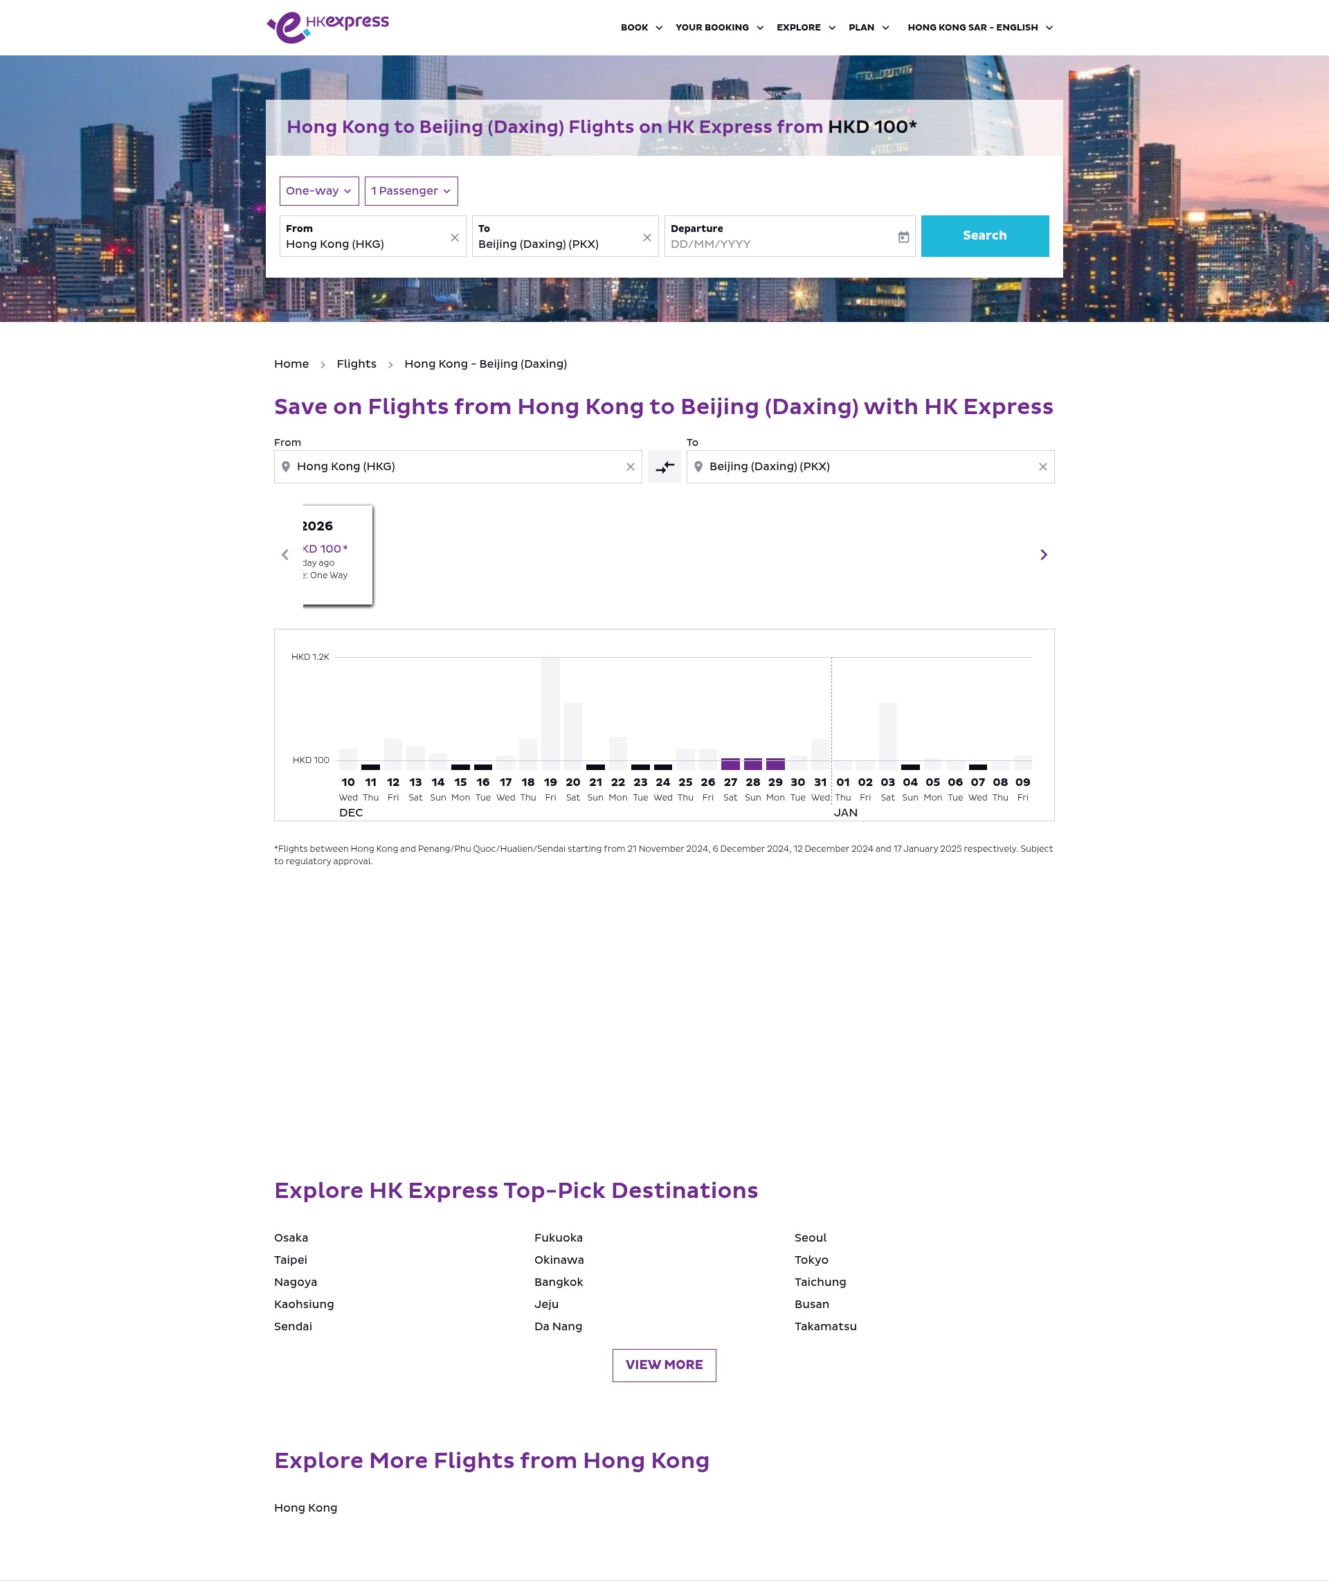Click the lower From Hong Kong (HKG) input

click(458, 467)
